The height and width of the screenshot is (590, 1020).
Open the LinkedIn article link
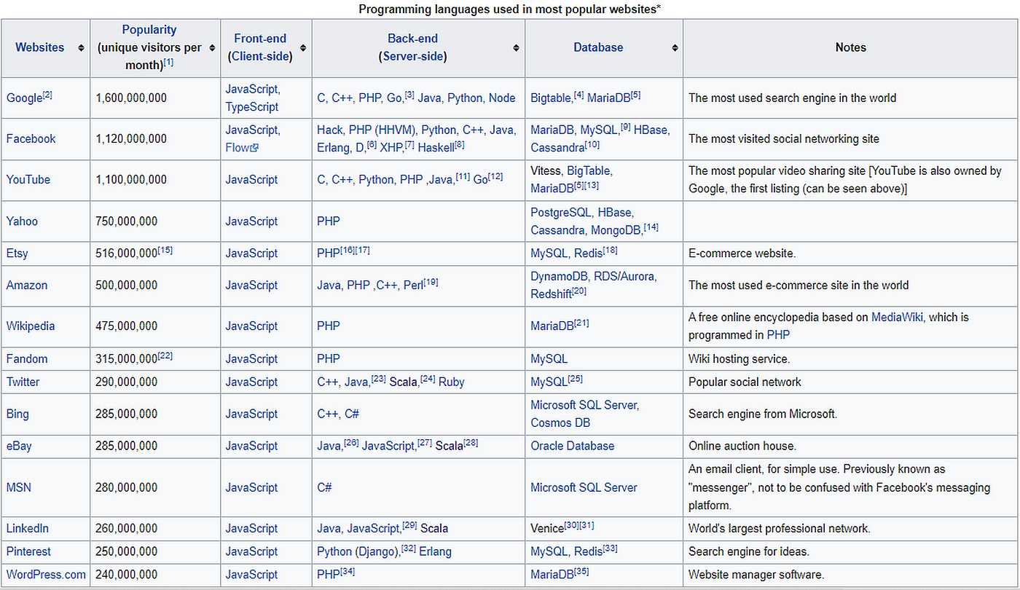[28, 529]
